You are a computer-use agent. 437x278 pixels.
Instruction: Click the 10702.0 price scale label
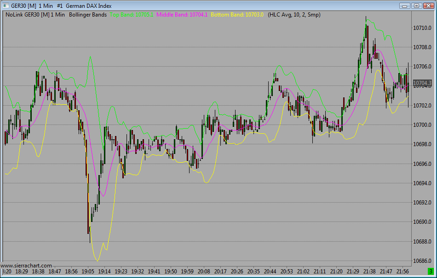(422, 106)
